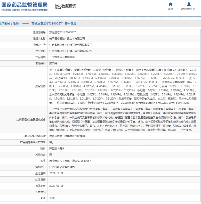This screenshot has height=204, width=201.
Task: Select registration number 苏械注准20172140067 value
Action: click(x=62, y=32)
